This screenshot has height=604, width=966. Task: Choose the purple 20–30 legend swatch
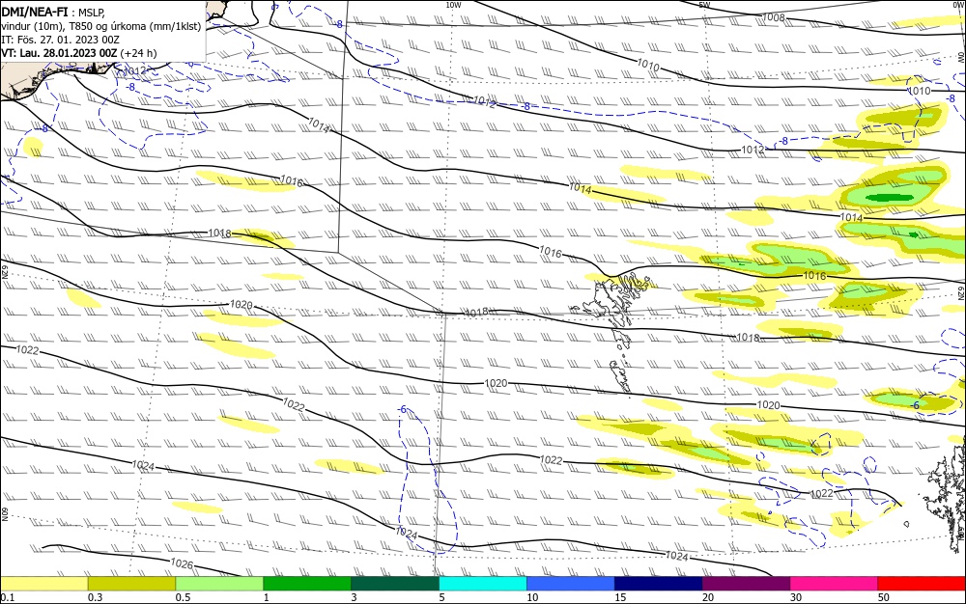point(746,583)
